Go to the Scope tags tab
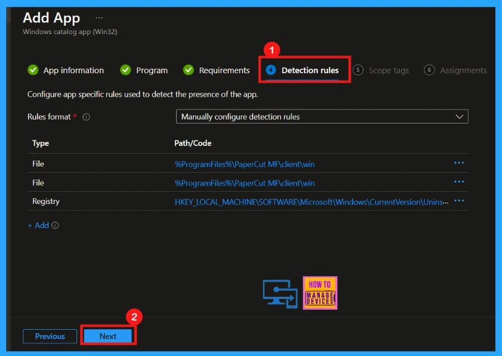This screenshot has width=502, height=356. (x=381, y=70)
